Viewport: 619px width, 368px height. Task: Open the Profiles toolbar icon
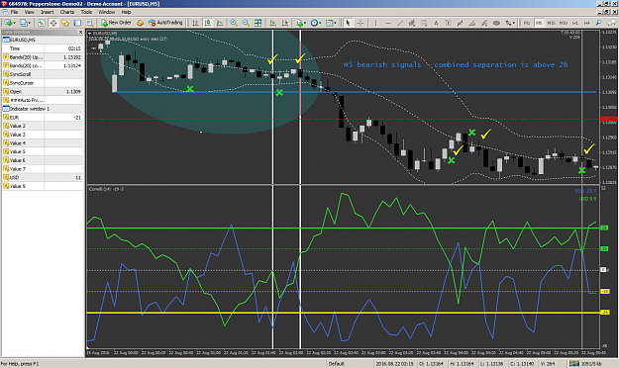coord(24,23)
